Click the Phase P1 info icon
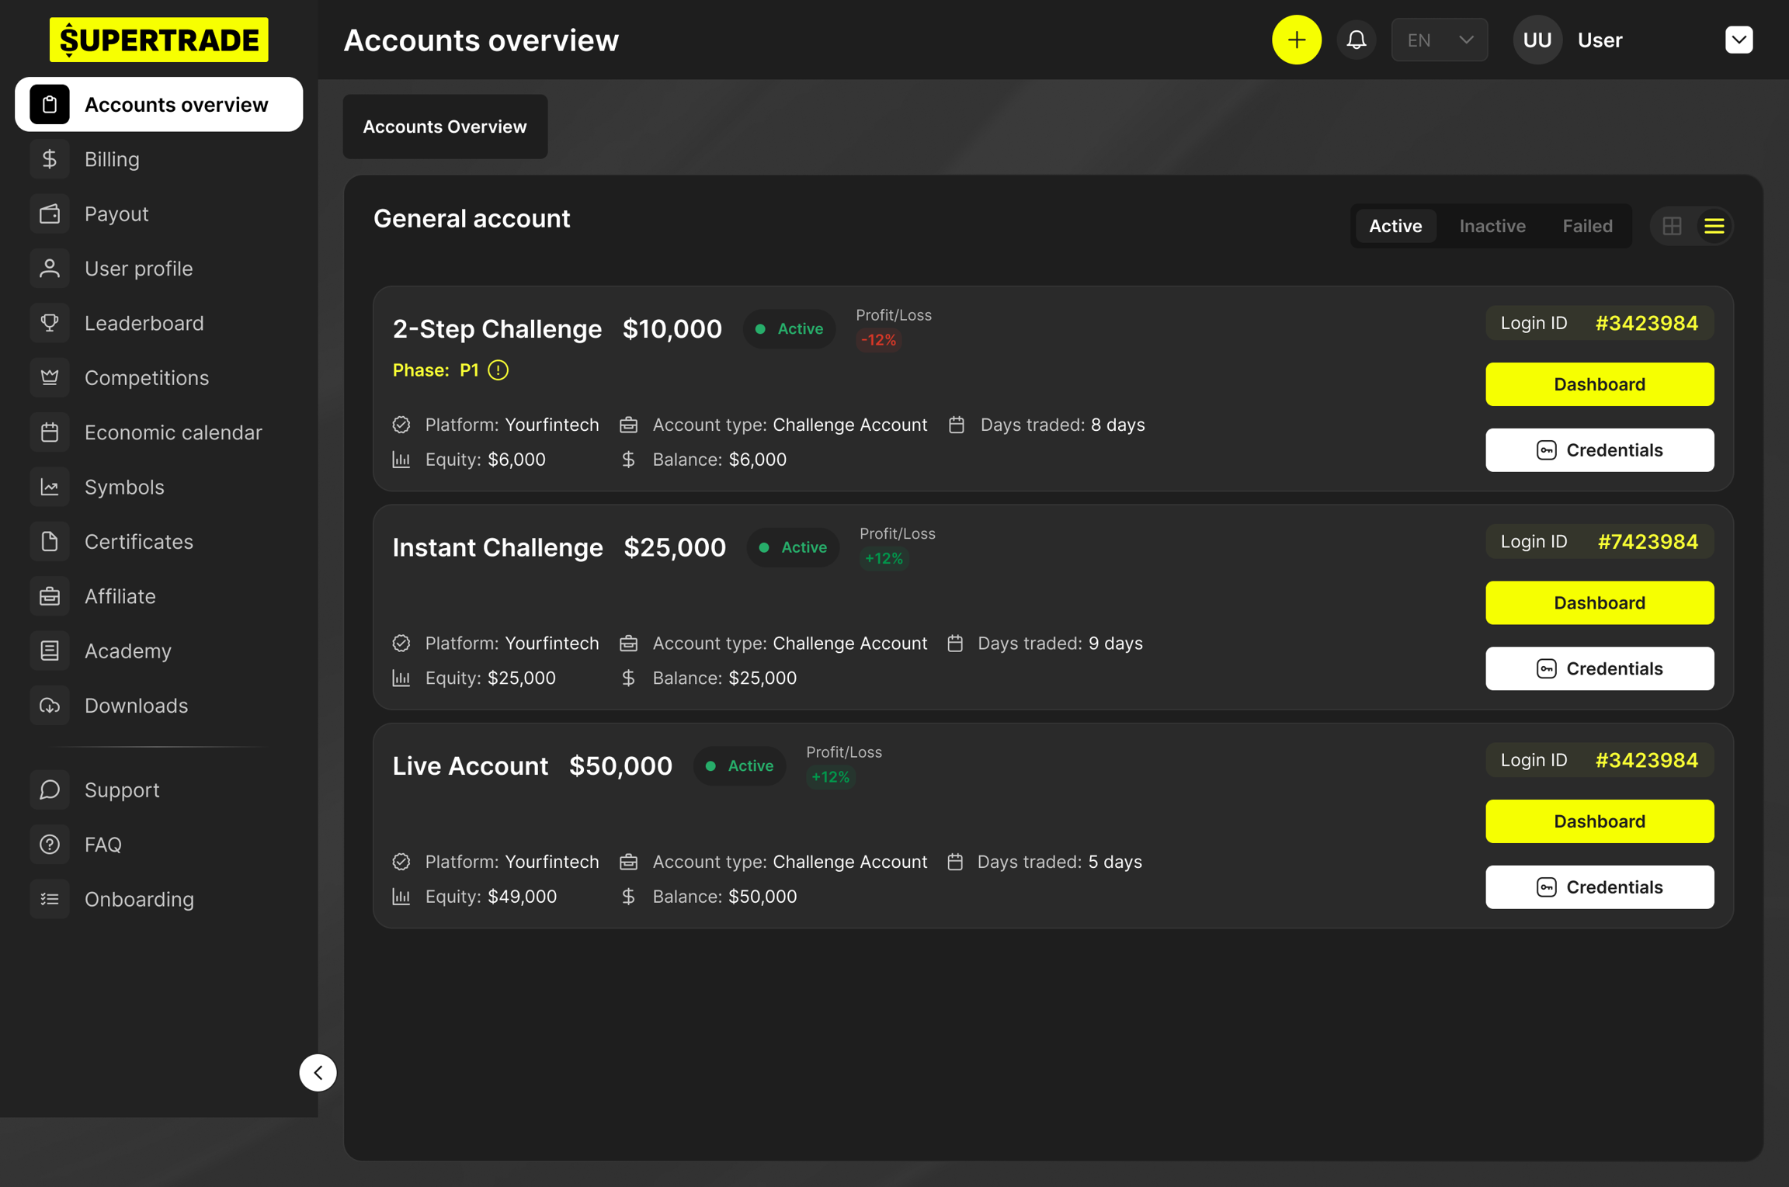Image resolution: width=1789 pixels, height=1187 pixels. coord(498,370)
